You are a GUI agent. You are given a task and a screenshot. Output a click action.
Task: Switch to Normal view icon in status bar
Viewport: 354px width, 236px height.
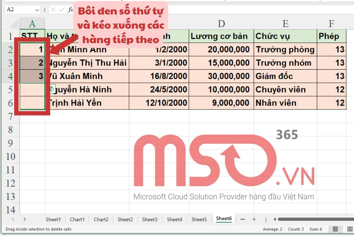[x=335, y=229]
